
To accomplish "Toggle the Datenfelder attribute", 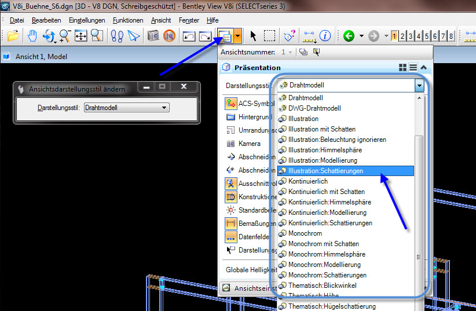I will tap(230, 237).
